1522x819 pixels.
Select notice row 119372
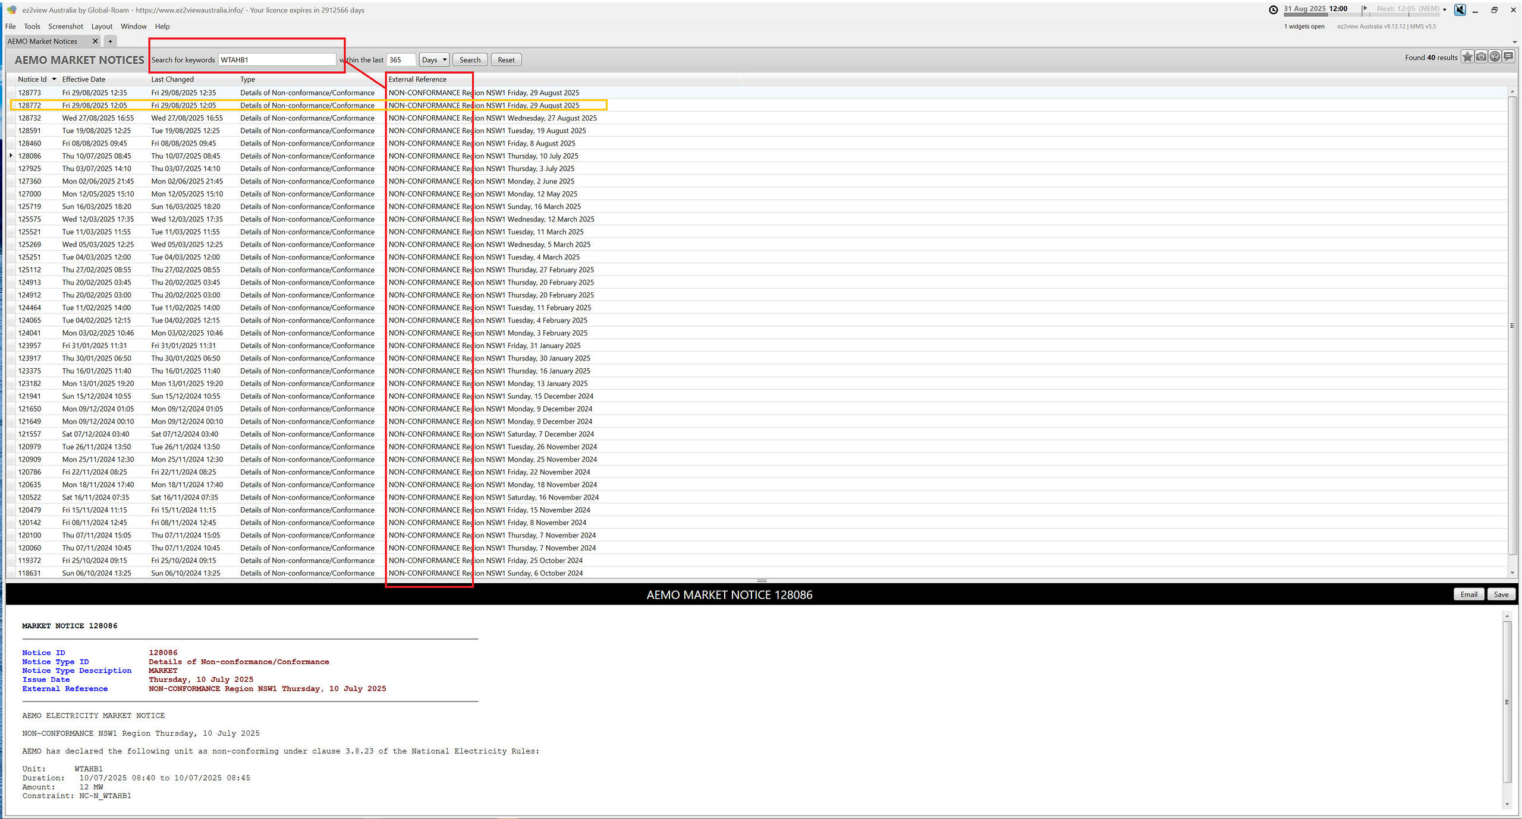[758, 561]
